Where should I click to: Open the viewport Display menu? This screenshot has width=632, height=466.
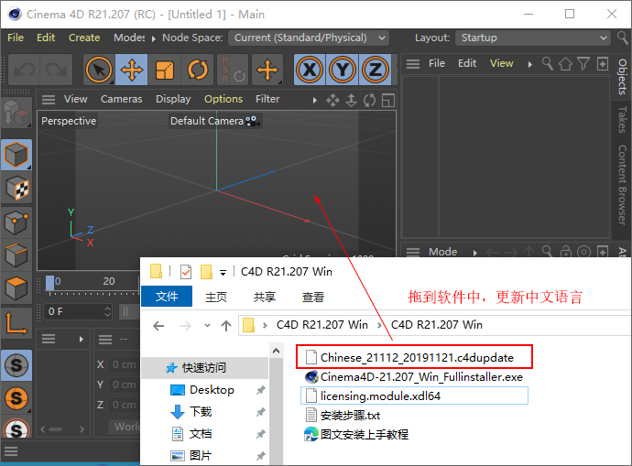(x=173, y=99)
